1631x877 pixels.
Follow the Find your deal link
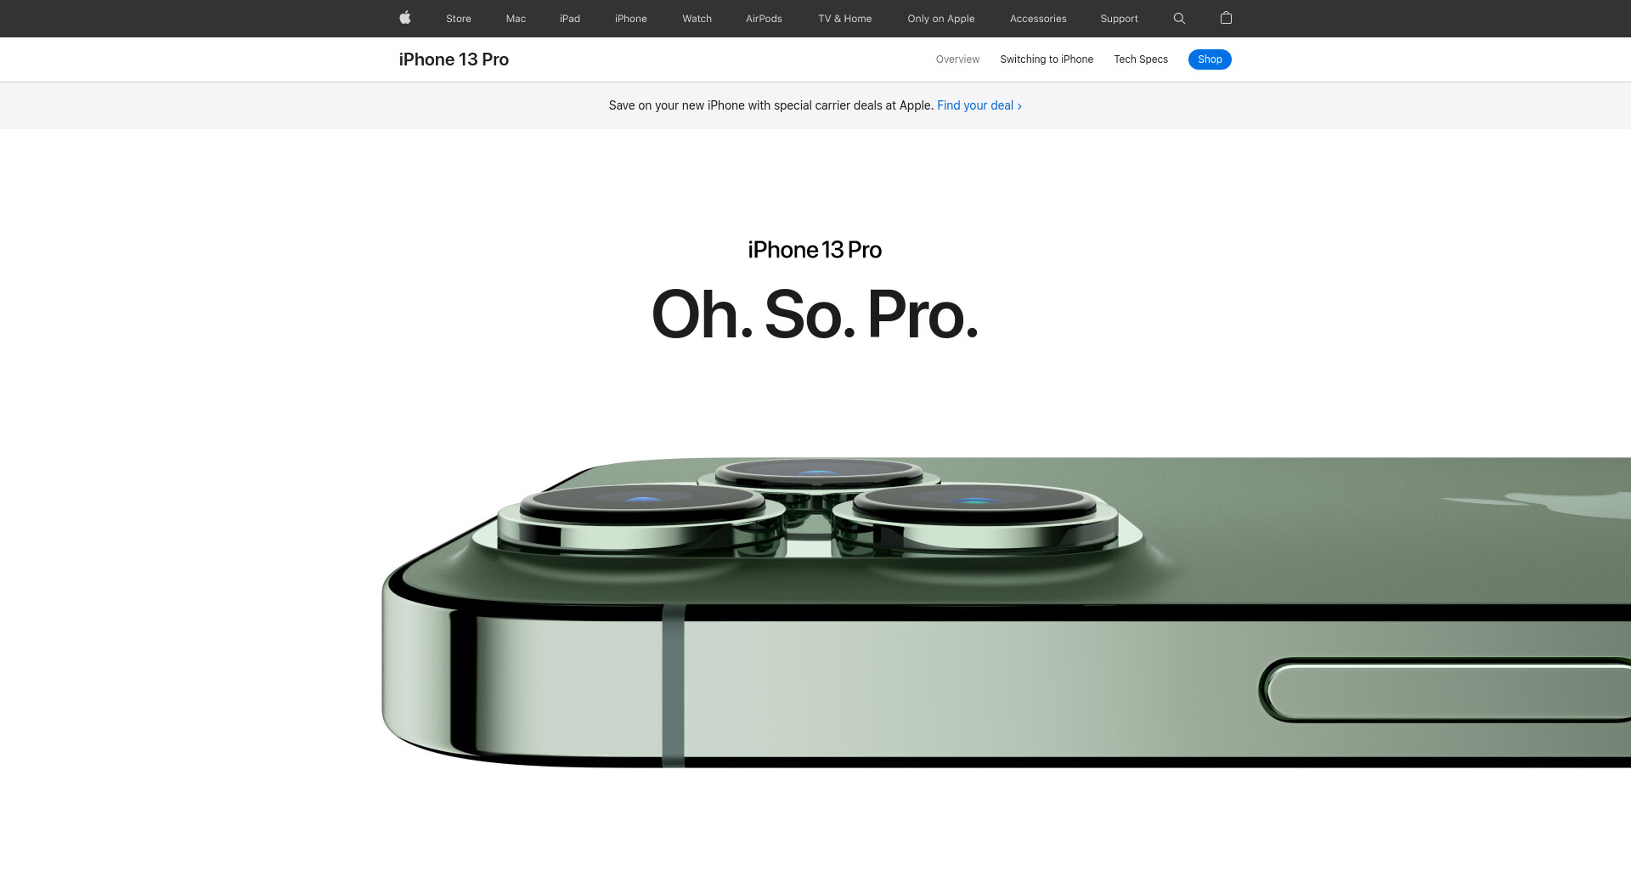point(979,105)
